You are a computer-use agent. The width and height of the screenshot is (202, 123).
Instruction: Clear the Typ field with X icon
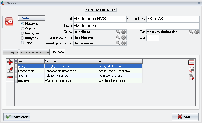click(197, 32)
